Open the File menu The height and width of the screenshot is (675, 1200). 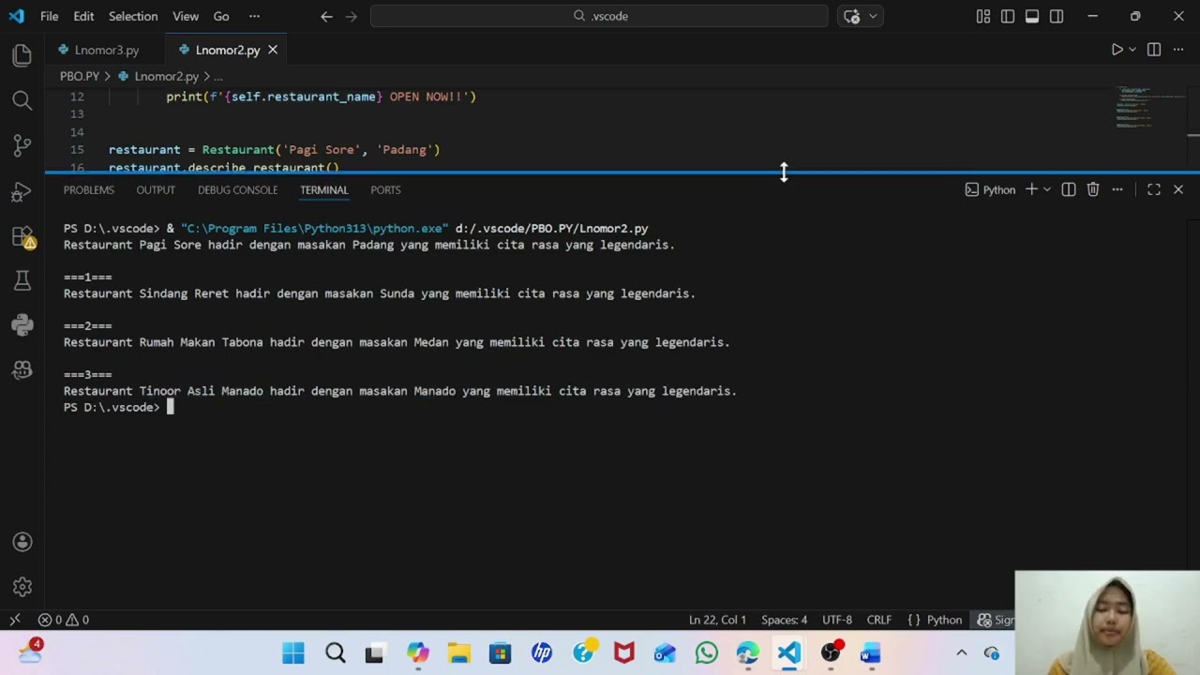click(50, 16)
